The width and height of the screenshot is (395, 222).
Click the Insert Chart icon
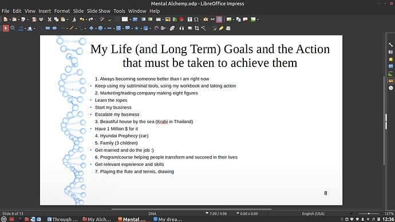(x=181, y=19)
